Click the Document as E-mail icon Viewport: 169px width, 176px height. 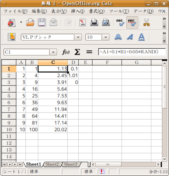coord(53,23)
